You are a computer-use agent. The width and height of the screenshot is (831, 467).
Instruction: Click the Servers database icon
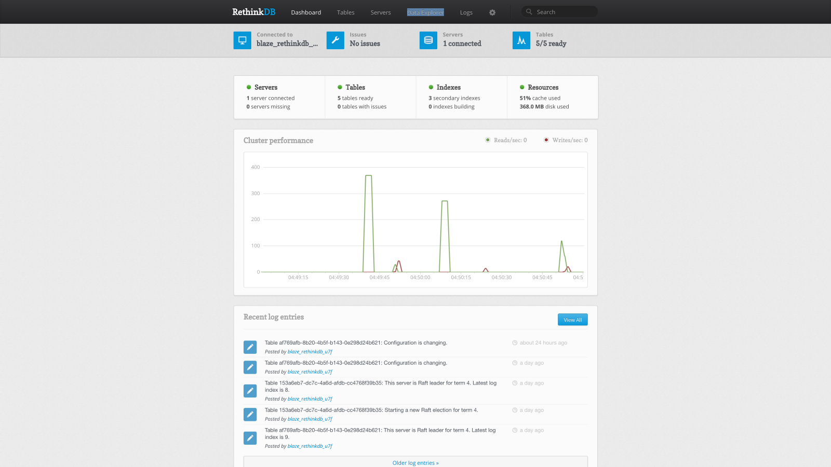(428, 40)
